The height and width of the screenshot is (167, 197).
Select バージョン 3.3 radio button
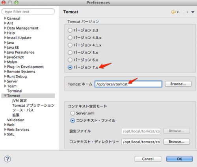point(70,30)
